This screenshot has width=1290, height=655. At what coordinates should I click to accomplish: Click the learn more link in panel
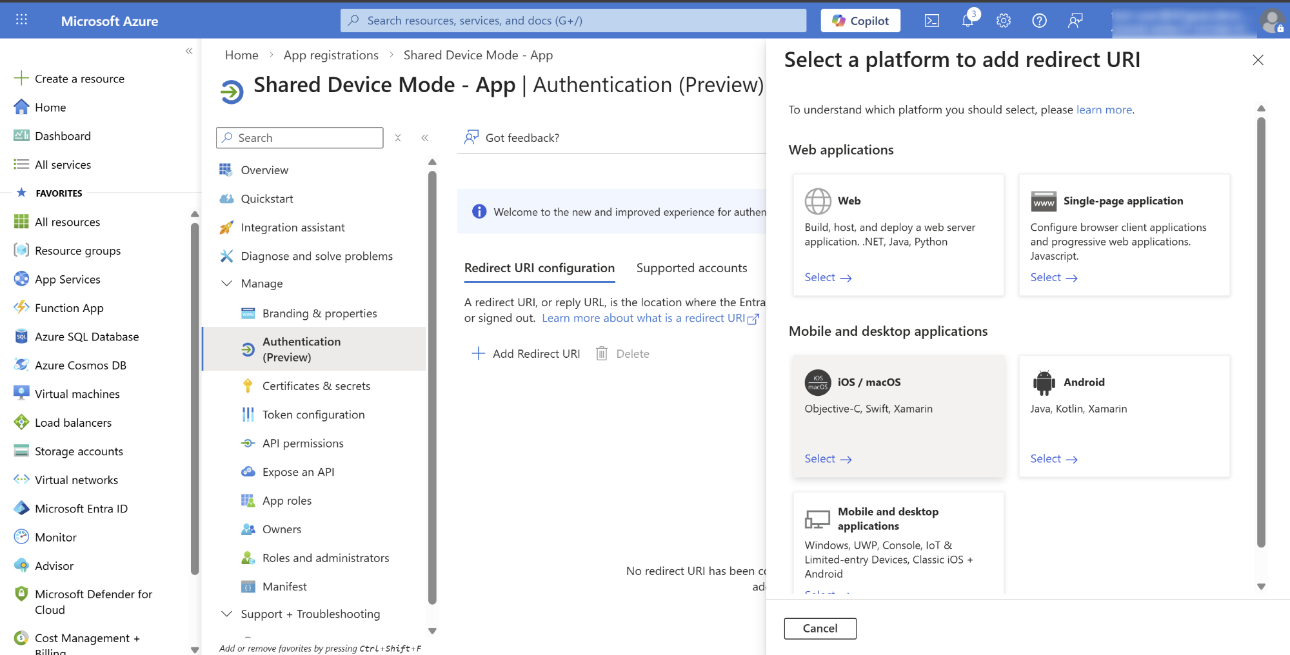point(1104,110)
